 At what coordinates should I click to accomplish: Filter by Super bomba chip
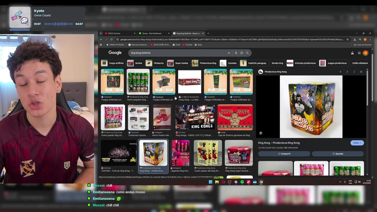(x=178, y=63)
